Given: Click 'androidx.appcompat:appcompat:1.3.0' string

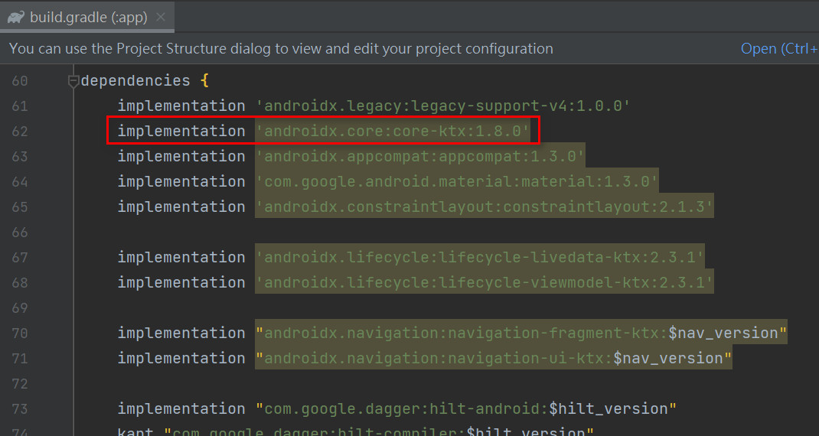Looking at the screenshot, I should [420, 156].
